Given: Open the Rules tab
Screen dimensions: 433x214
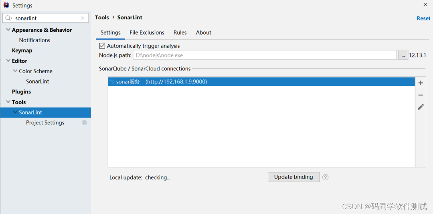Looking at the screenshot, I should pyautogui.click(x=180, y=33).
